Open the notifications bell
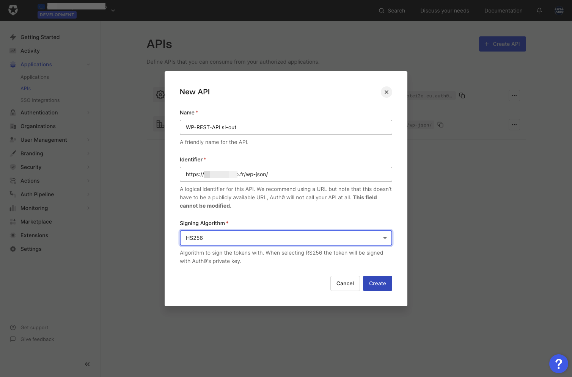Viewport: 572px width, 377px height. point(539,11)
